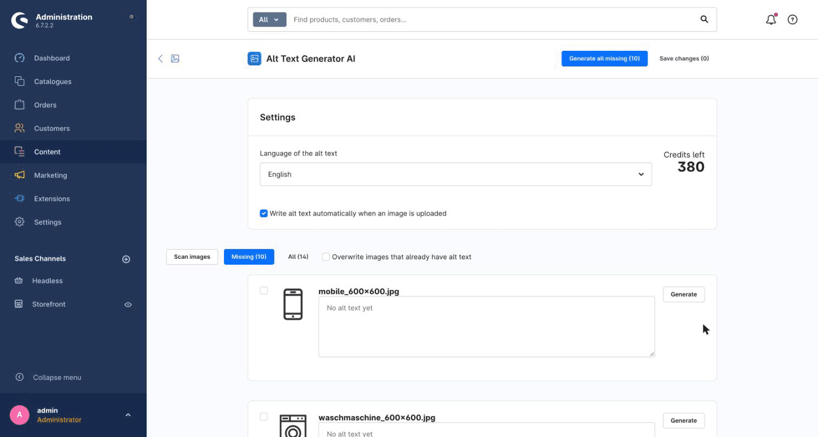Select the mobile_600×600.jpg checkbox
The image size is (818, 437).
coord(263,291)
